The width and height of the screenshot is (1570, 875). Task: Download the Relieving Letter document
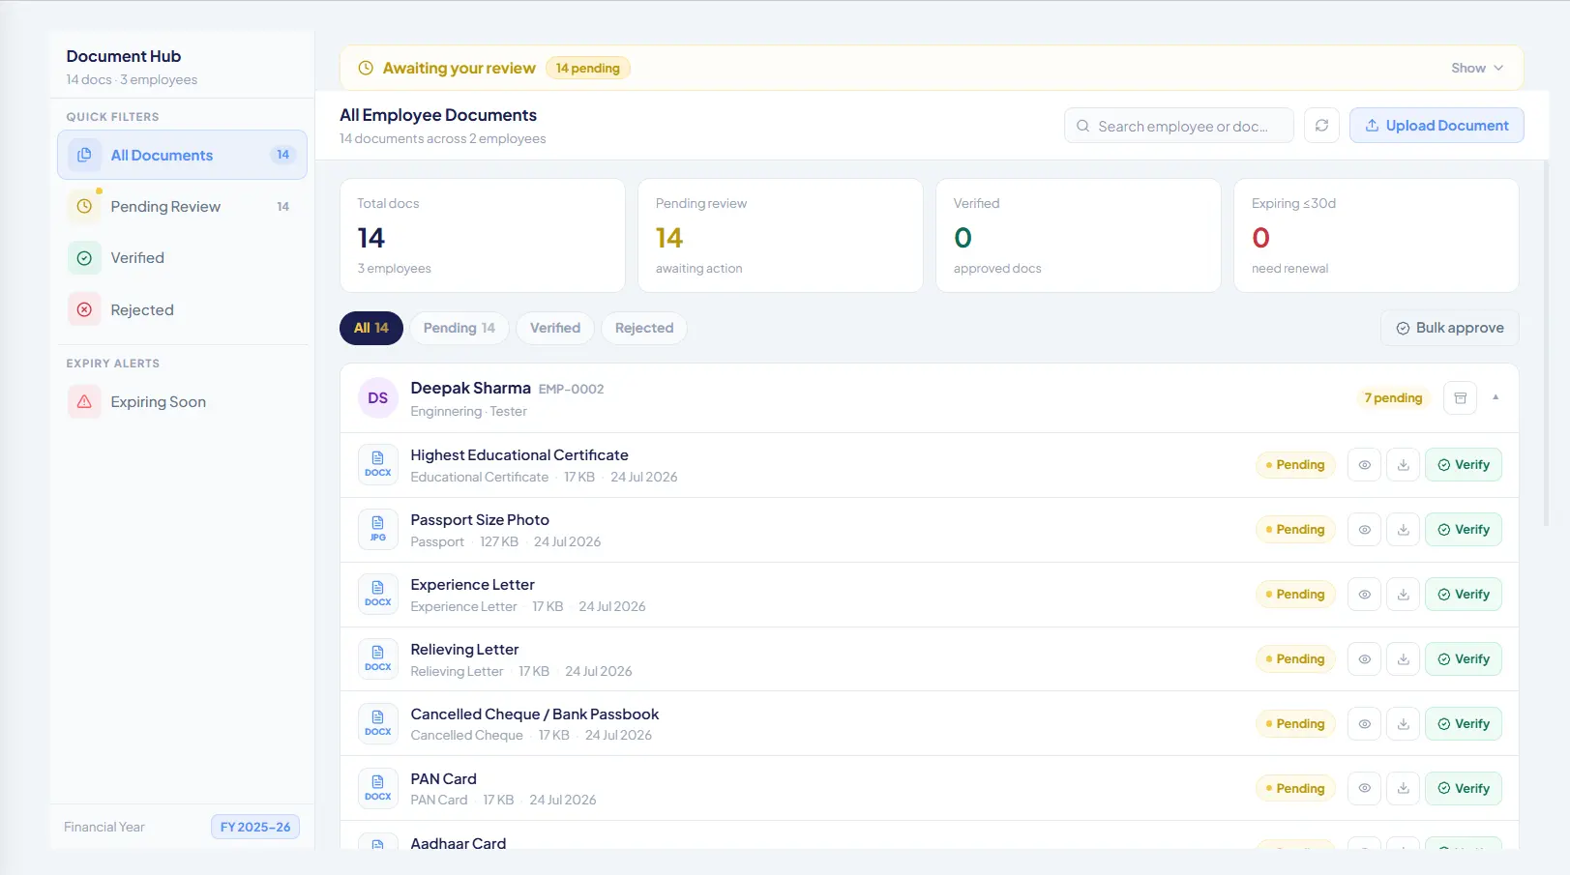[1403, 659]
